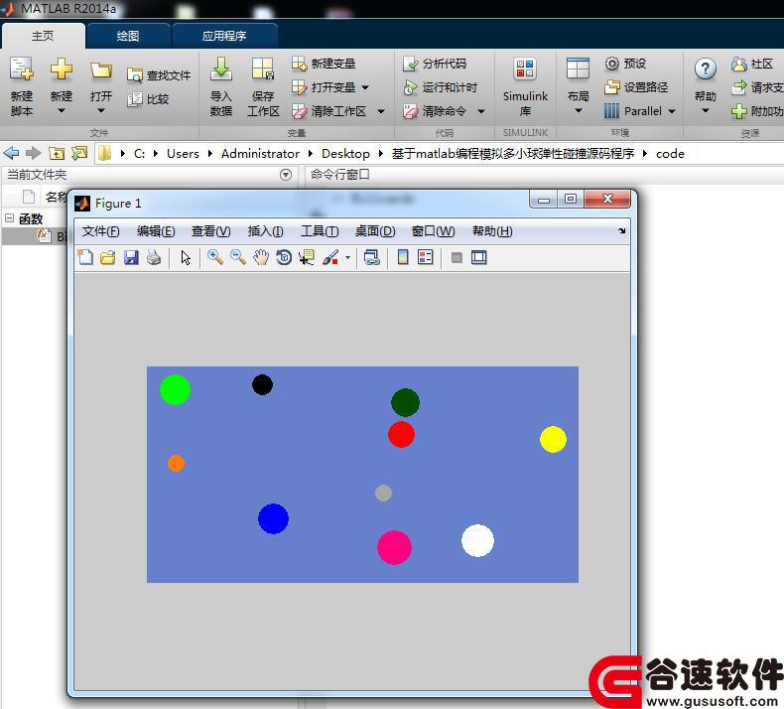Click New Variable (新建变量)
This screenshot has width=784, height=709.
click(324, 64)
